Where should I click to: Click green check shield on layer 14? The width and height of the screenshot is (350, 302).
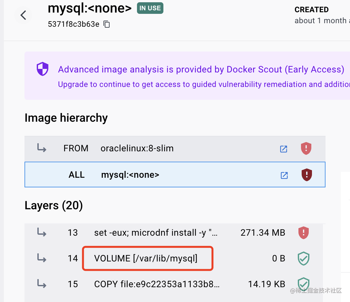[x=303, y=258]
